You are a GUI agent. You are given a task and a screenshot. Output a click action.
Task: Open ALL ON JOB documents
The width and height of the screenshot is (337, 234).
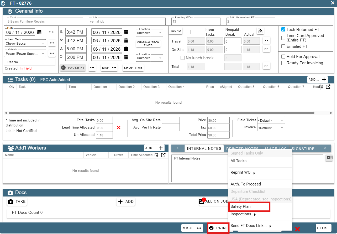point(214,201)
